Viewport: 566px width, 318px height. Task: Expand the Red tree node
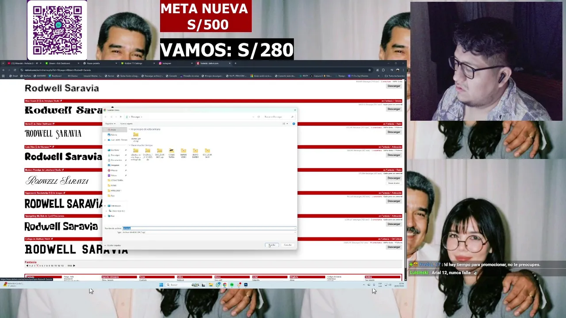click(x=105, y=216)
